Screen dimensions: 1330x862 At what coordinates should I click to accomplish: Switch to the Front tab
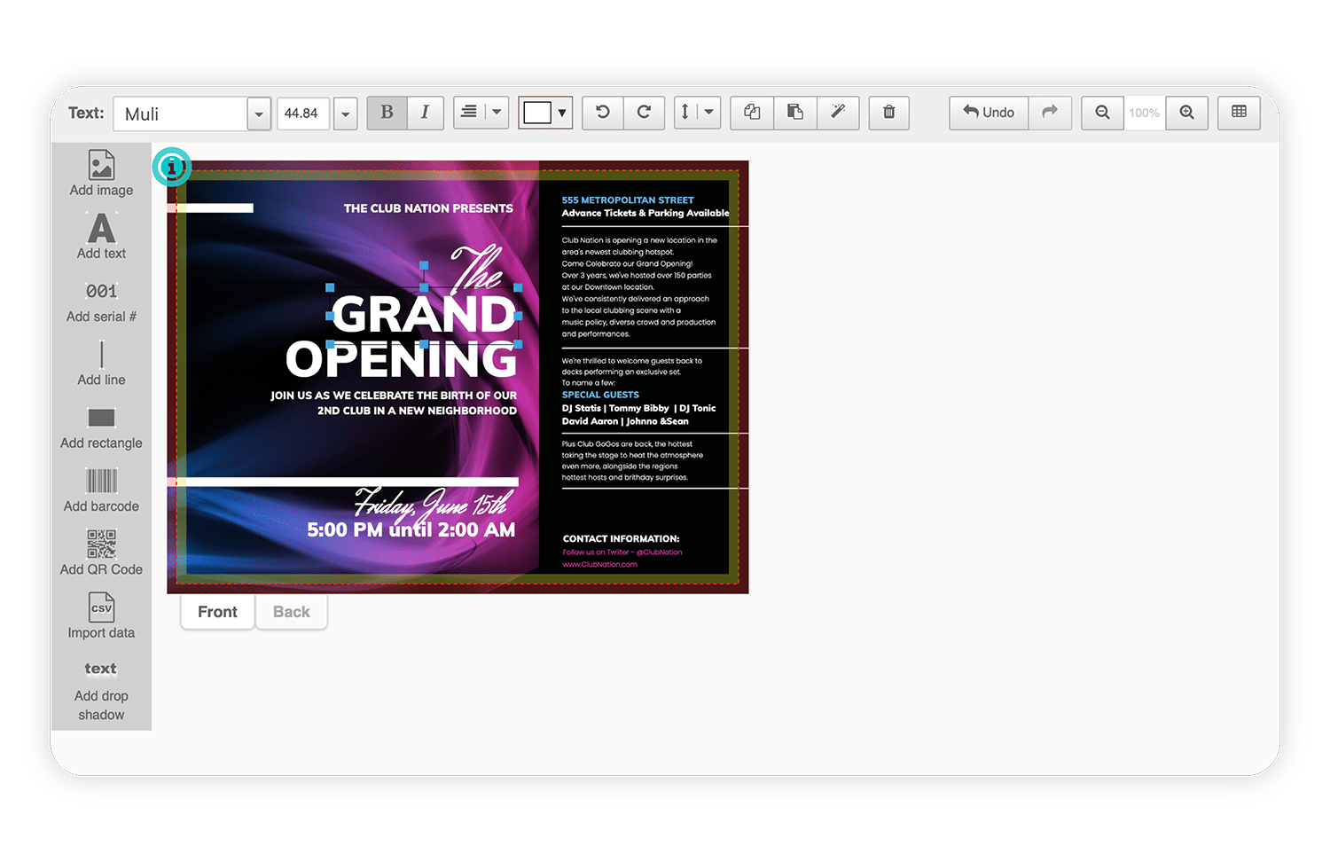point(217,612)
